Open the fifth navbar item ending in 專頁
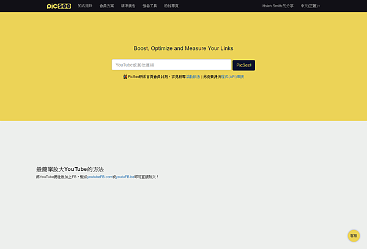Screen dimensions: 367x249 (x=171, y=6)
